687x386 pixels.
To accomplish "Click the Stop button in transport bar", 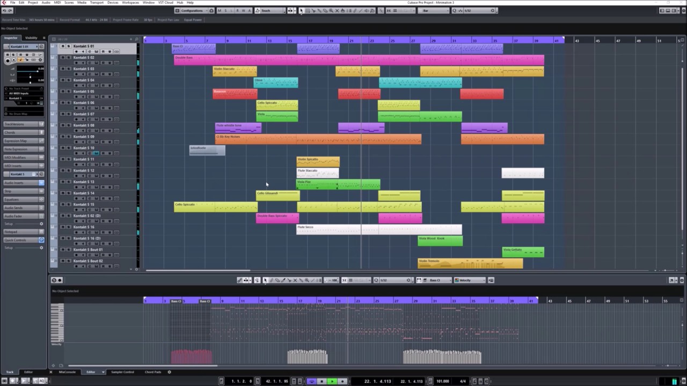I will click(x=321, y=381).
